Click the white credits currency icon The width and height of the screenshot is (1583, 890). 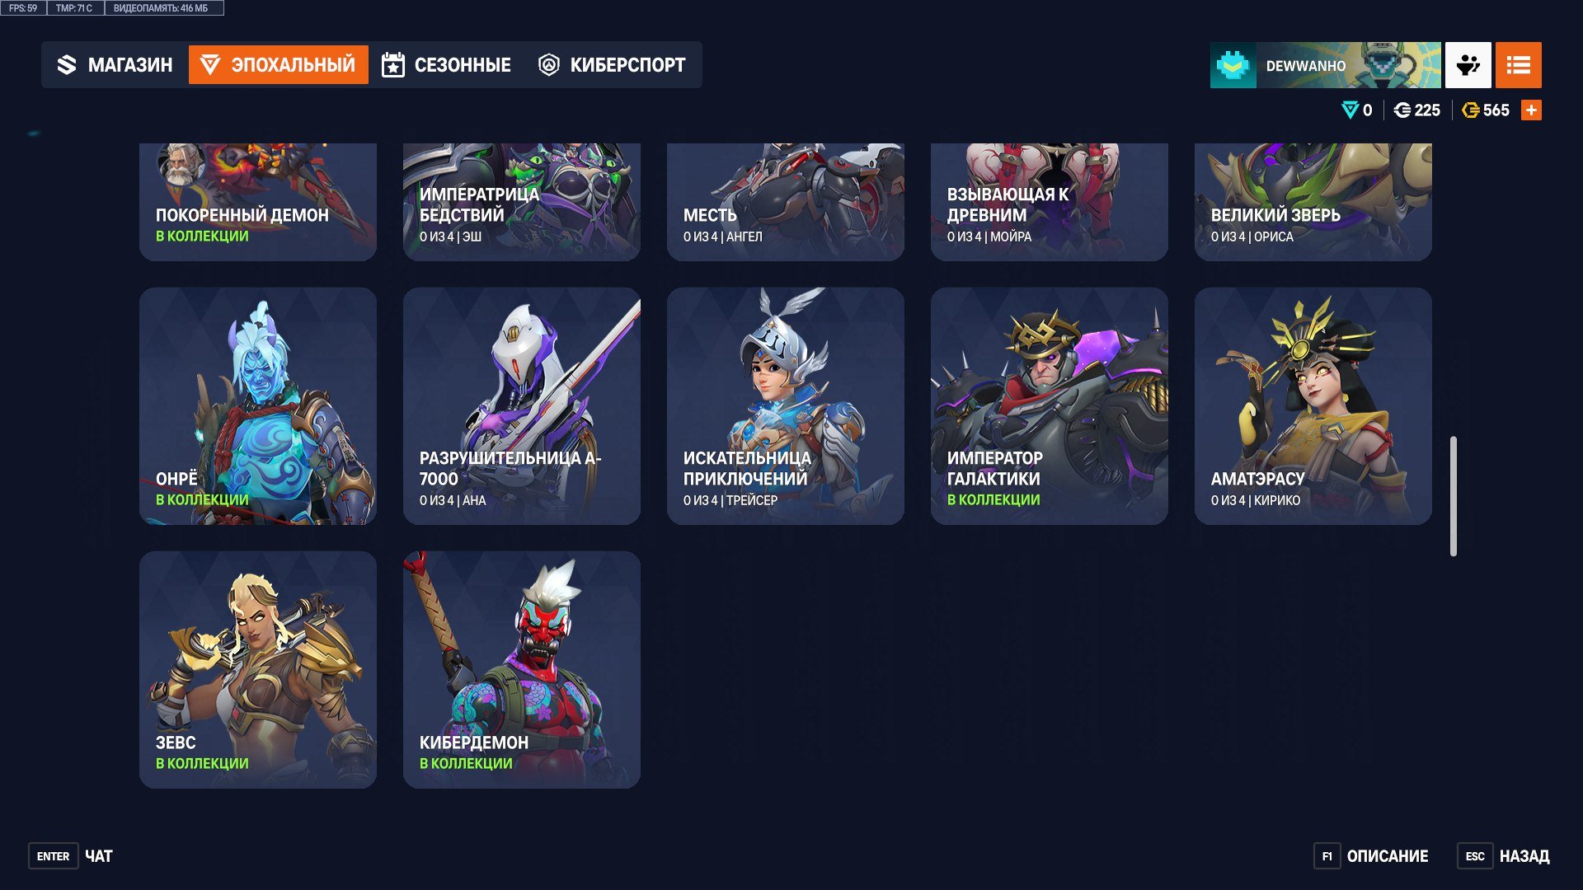click(1402, 110)
